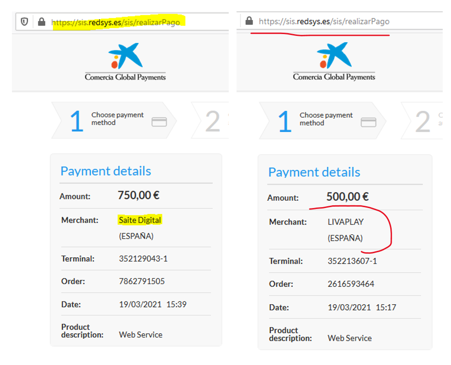Viewport: 451px width, 365px height.
Task: Click the 750,00 € amount value
Action: [139, 195]
